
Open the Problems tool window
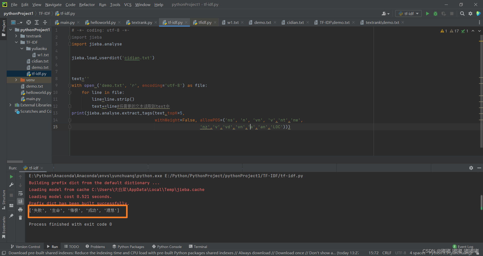point(95,247)
